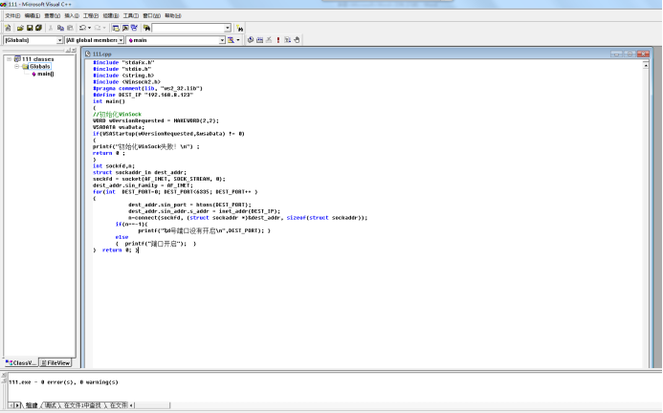
Task: Switch to the ClassView tab
Action: [x=21, y=363]
